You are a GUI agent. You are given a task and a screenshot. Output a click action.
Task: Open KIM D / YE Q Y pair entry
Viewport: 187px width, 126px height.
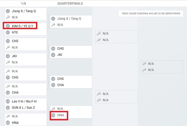coord(22,26)
